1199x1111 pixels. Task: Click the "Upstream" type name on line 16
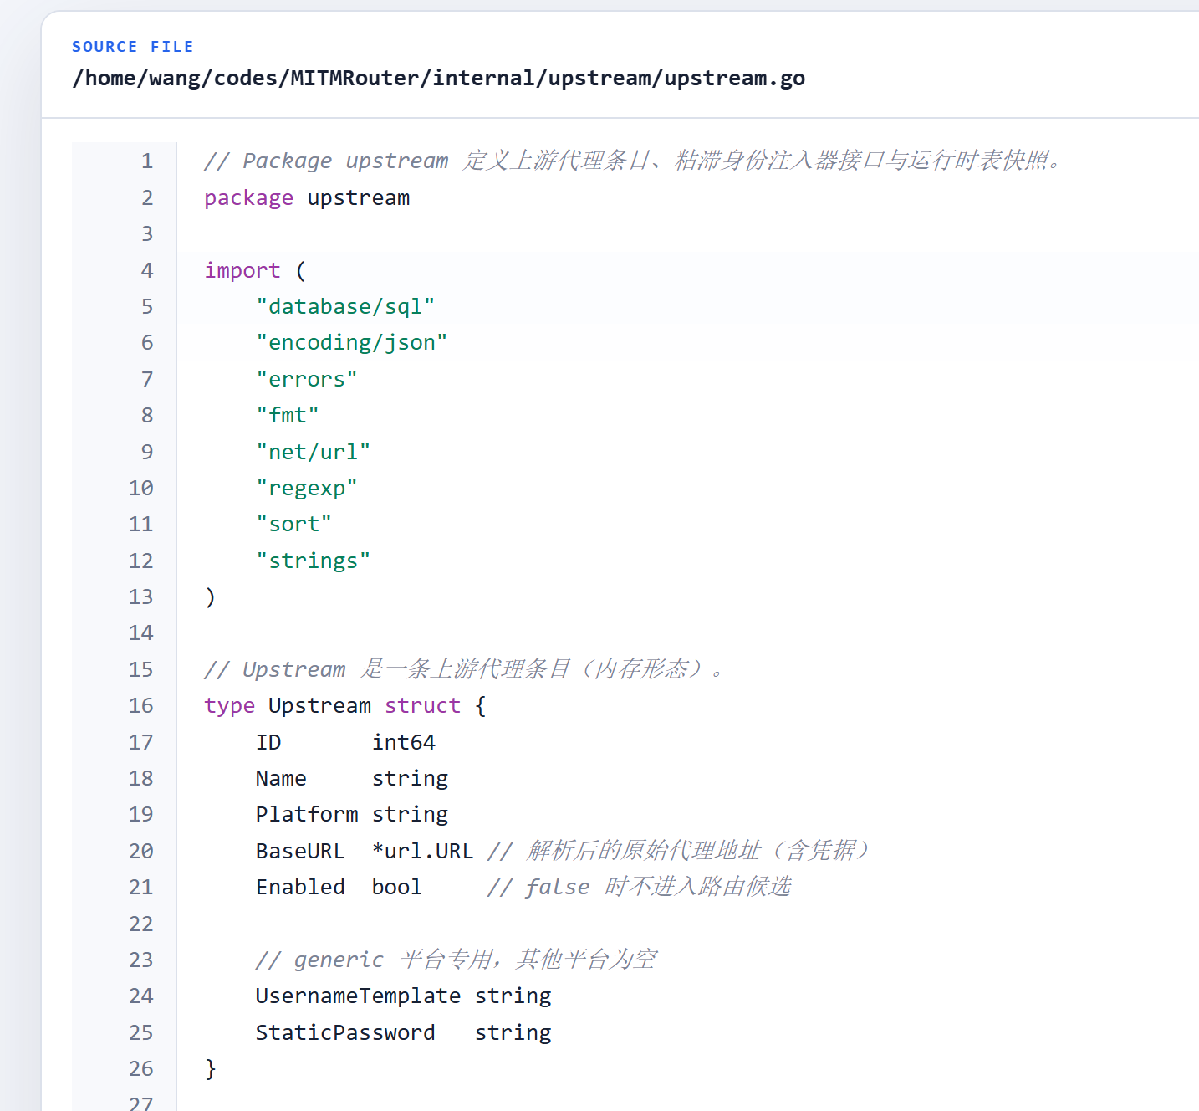(319, 705)
